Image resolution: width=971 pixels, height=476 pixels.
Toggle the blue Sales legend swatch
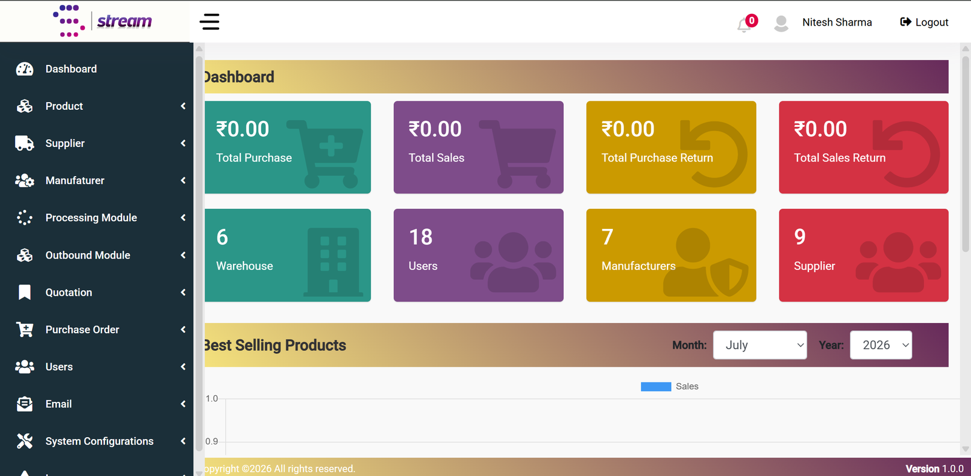[656, 387]
